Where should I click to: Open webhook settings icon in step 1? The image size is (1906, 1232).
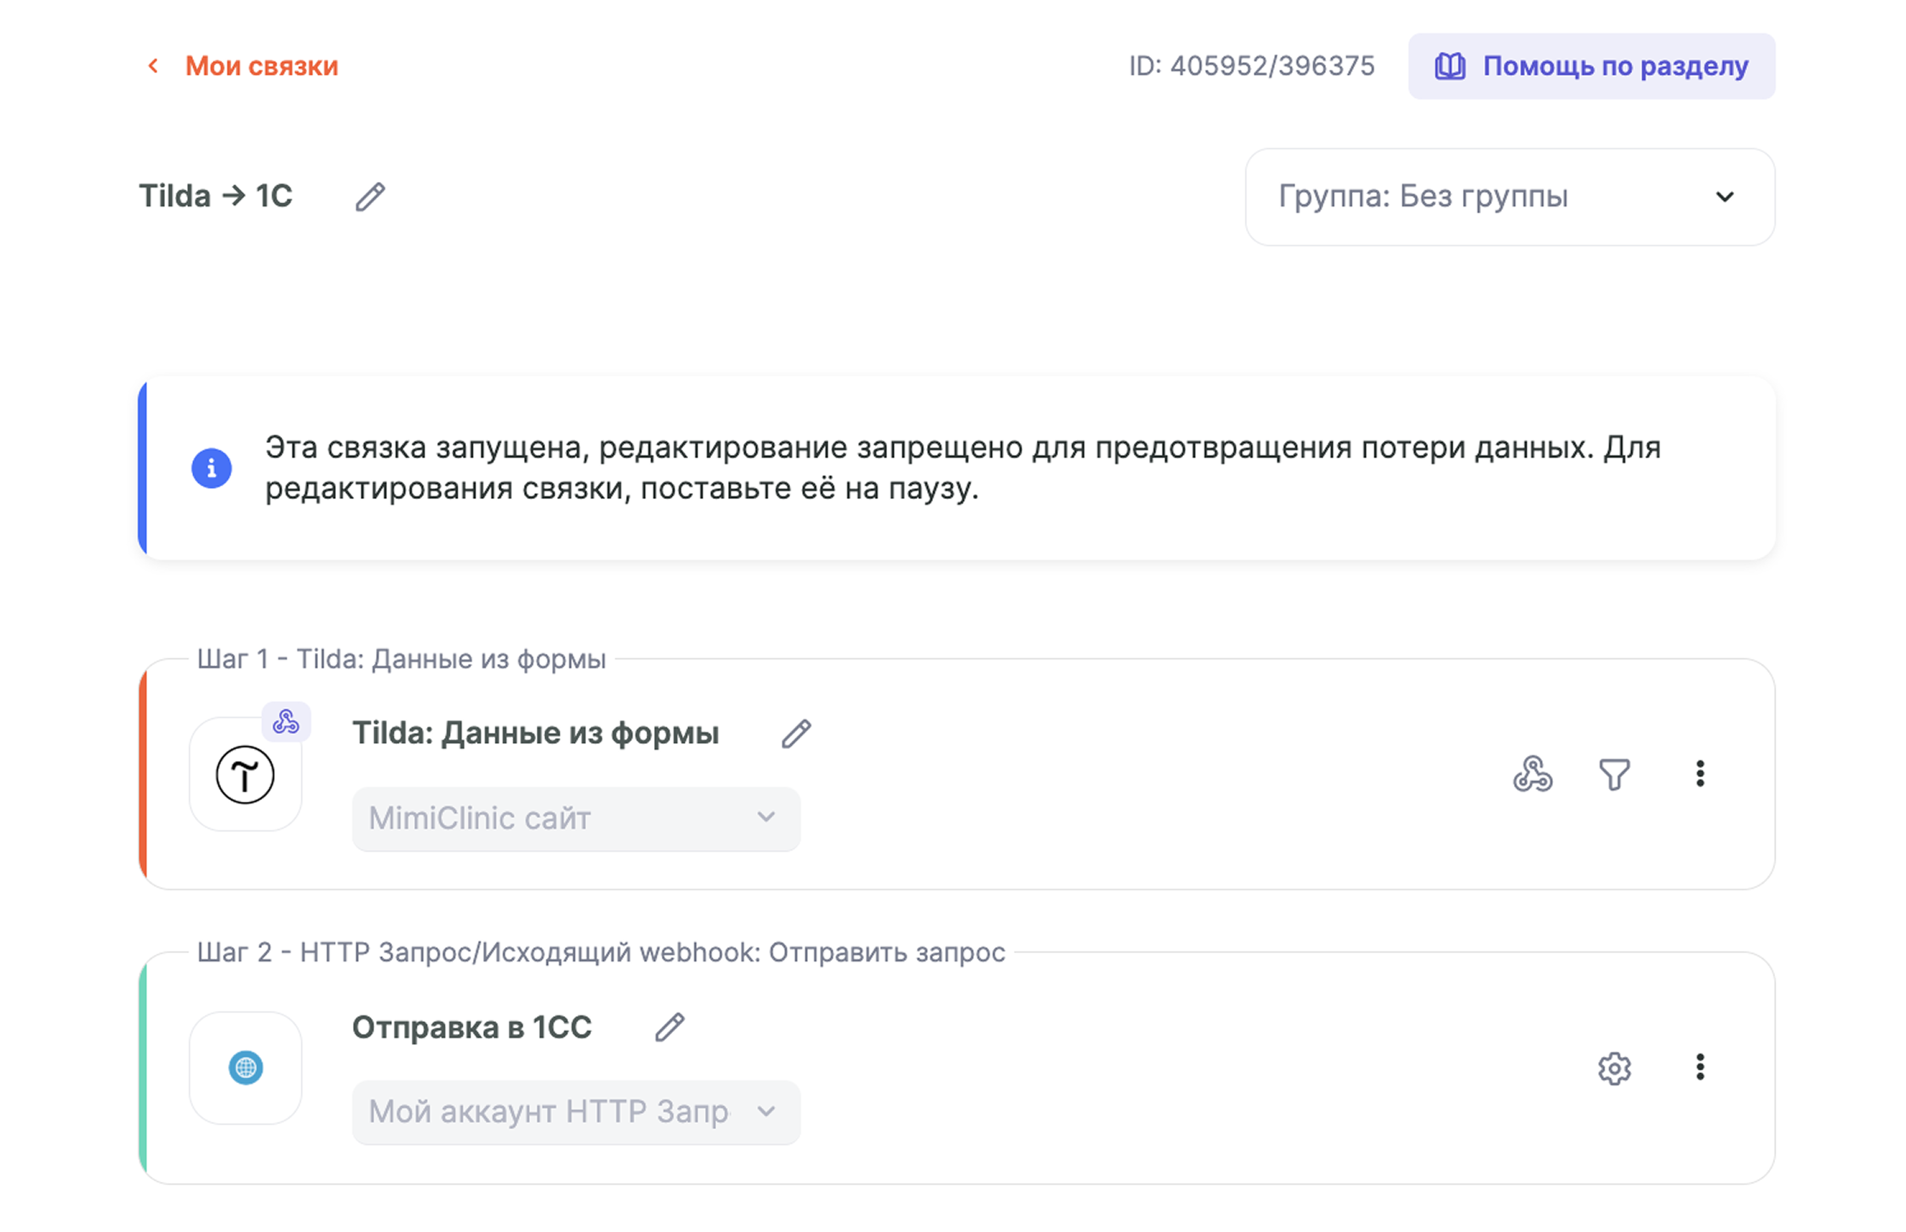coord(1533,774)
